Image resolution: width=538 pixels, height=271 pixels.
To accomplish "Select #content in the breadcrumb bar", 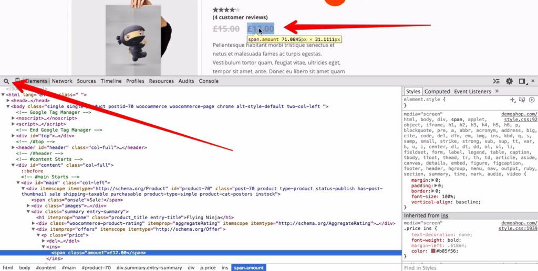I will pos(46,267).
